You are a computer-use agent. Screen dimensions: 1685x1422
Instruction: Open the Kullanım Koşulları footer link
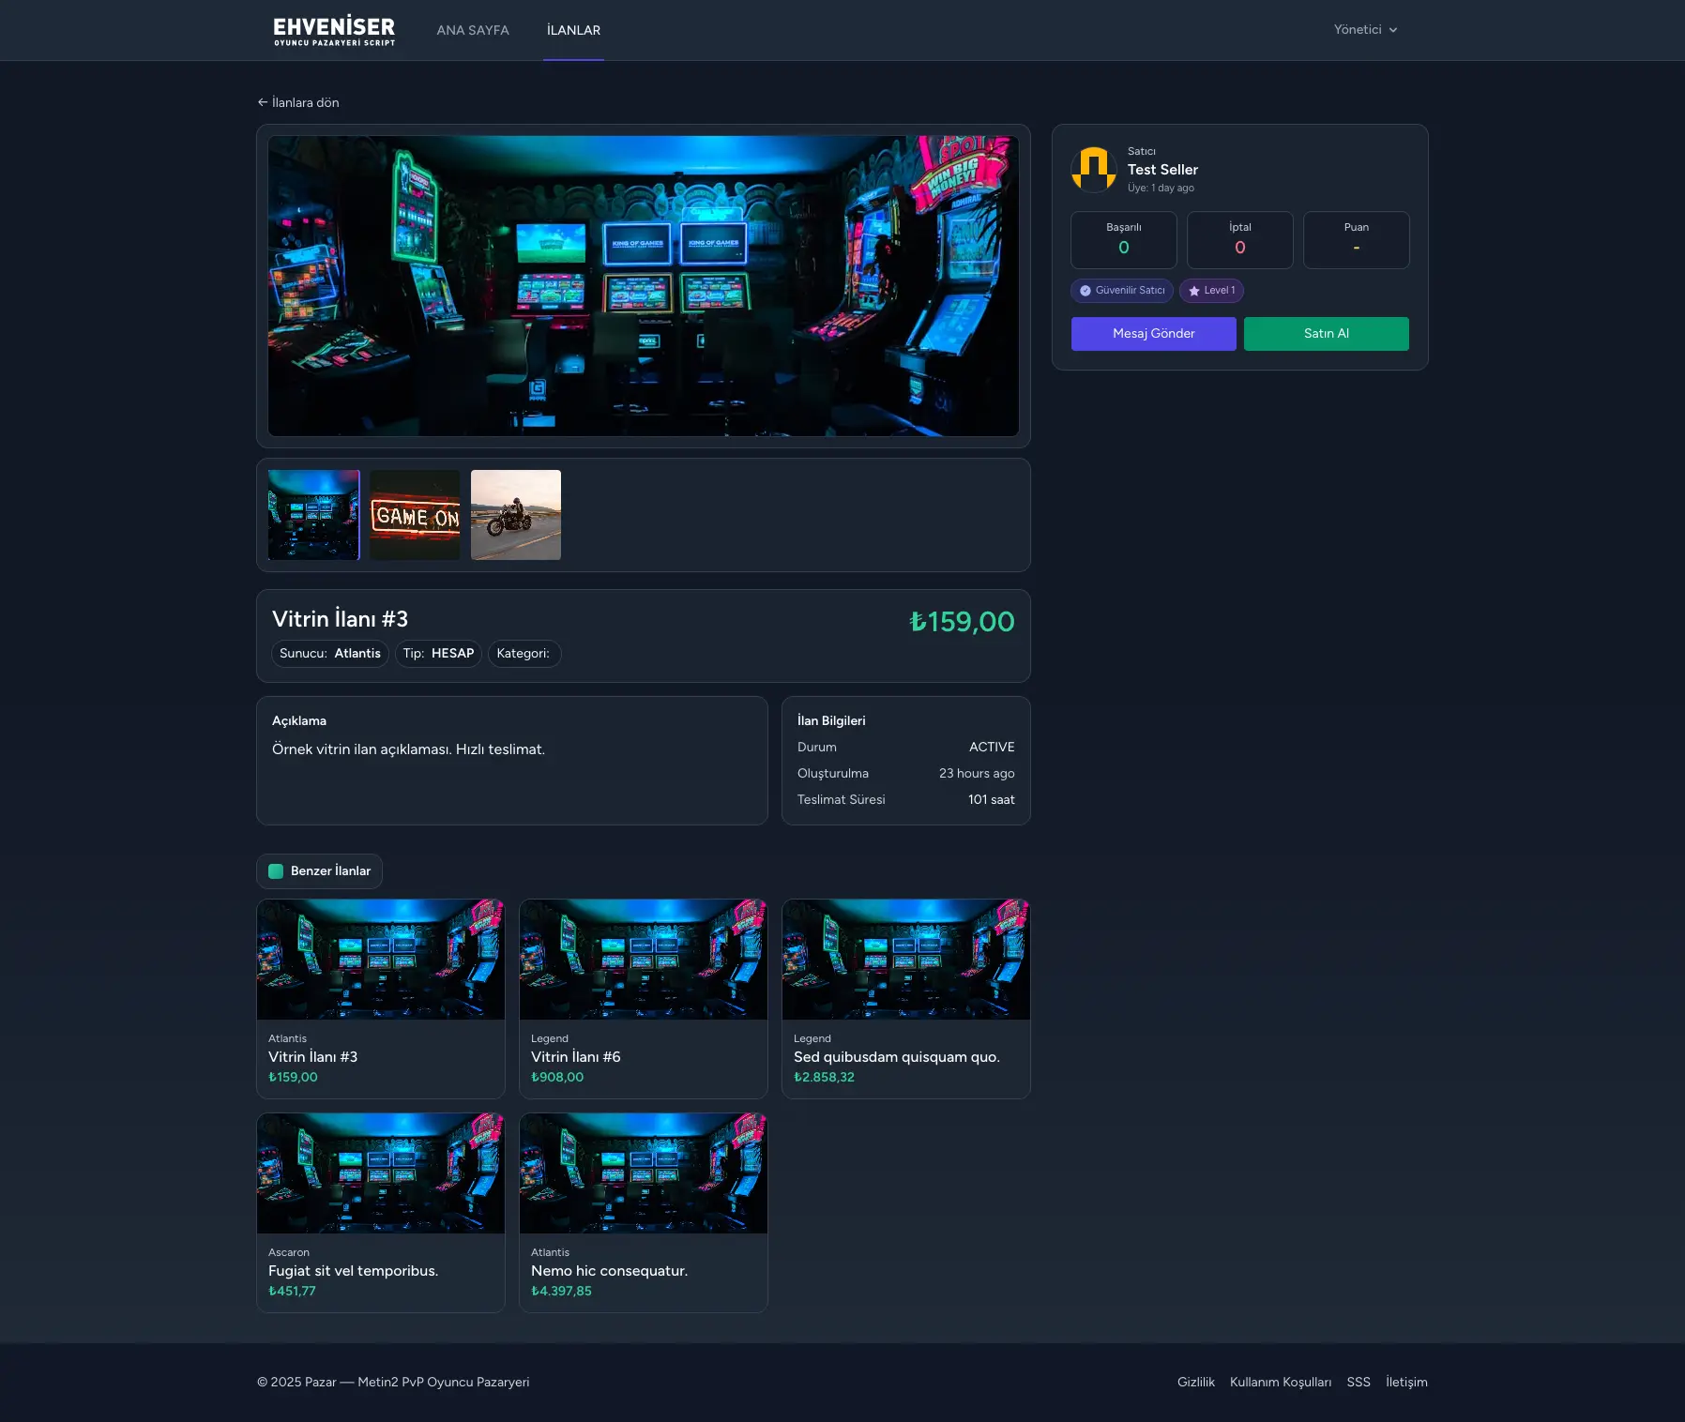coord(1280,1382)
